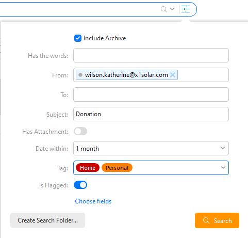
Task: Uncheck the Include Archive checkbox
Action: (78, 38)
